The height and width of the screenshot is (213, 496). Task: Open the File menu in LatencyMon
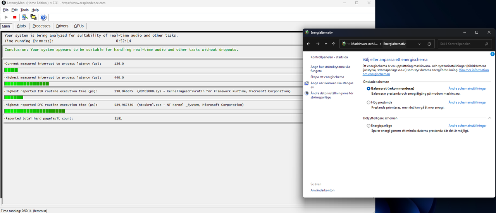[6, 10]
